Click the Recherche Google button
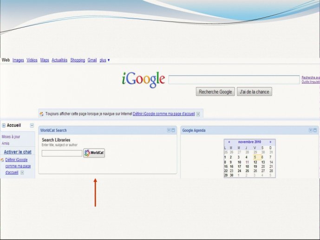 [216, 92]
